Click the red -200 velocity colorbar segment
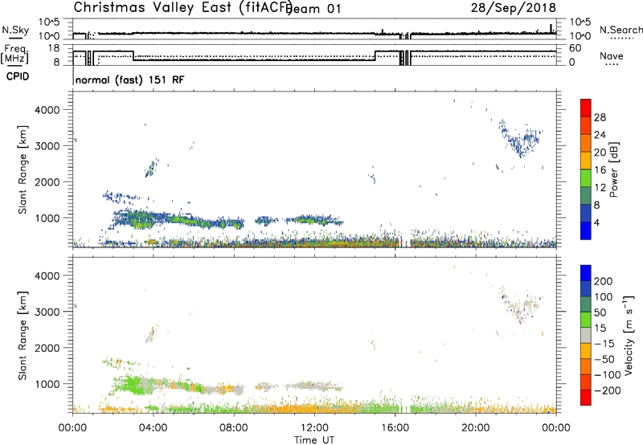Viewport: 643px width, 445px height. 586,398
